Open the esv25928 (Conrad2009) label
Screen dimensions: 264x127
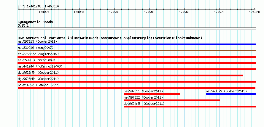[x=36, y=60]
